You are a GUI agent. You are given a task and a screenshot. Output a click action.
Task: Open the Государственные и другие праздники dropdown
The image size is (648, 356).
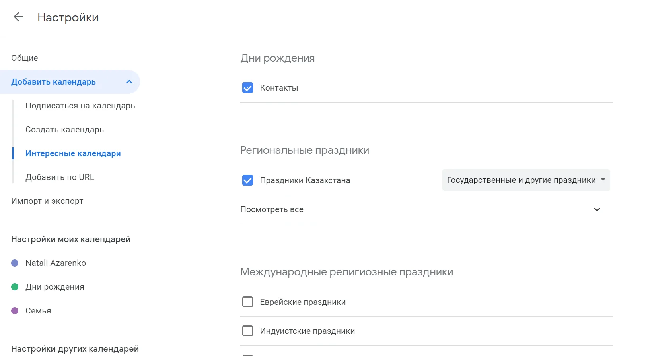click(526, 180)
